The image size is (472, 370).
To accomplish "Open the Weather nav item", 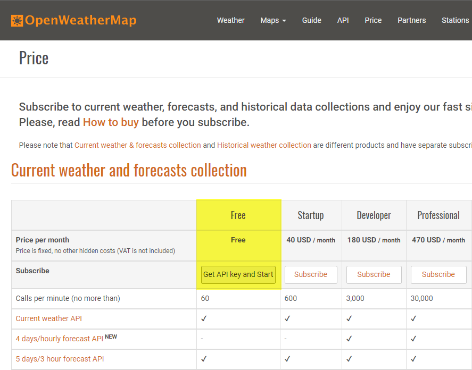I will [x=230, y=20].
